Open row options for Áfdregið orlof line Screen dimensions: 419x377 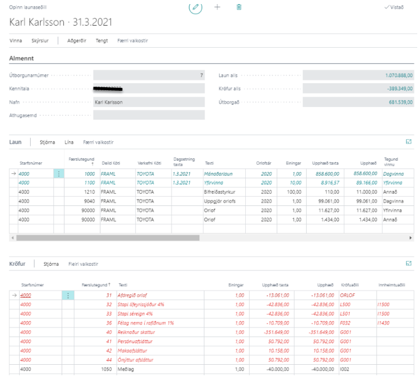click(69, 295)
